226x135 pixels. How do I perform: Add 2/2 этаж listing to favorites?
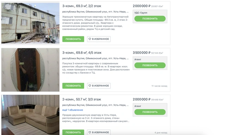click(99, 39)
